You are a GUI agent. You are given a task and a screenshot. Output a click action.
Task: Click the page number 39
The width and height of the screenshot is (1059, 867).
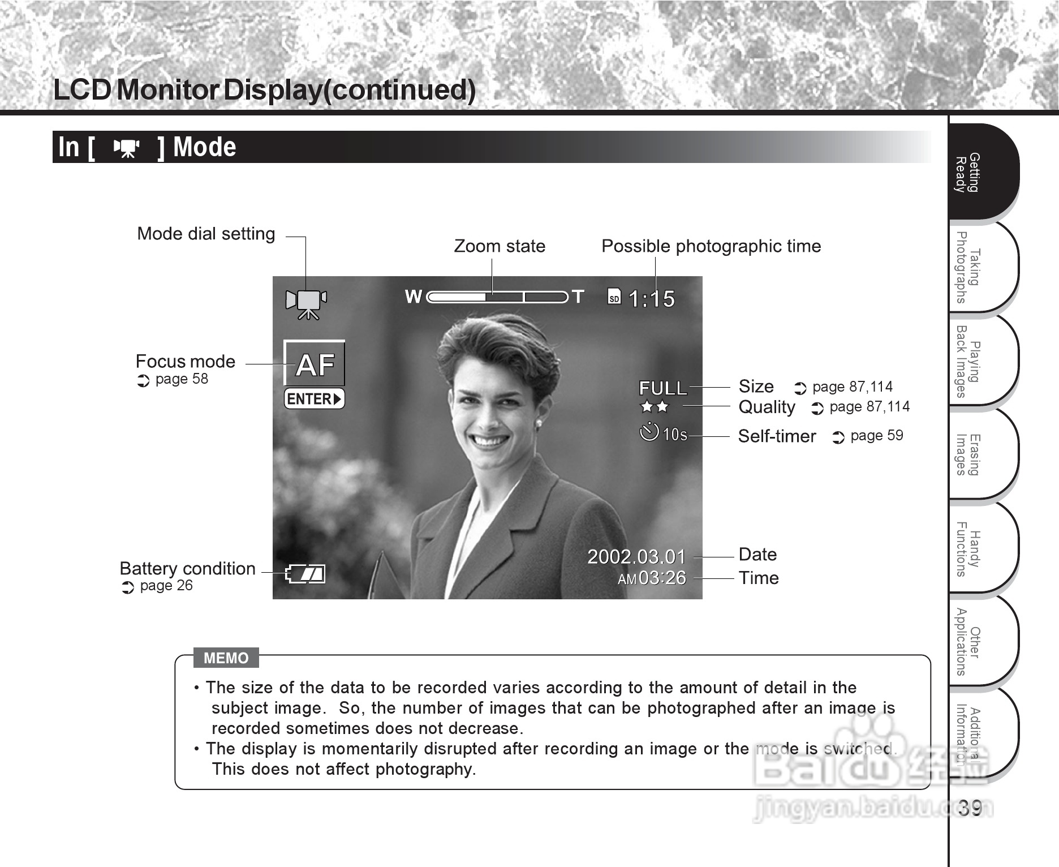(x=971, y=808)
